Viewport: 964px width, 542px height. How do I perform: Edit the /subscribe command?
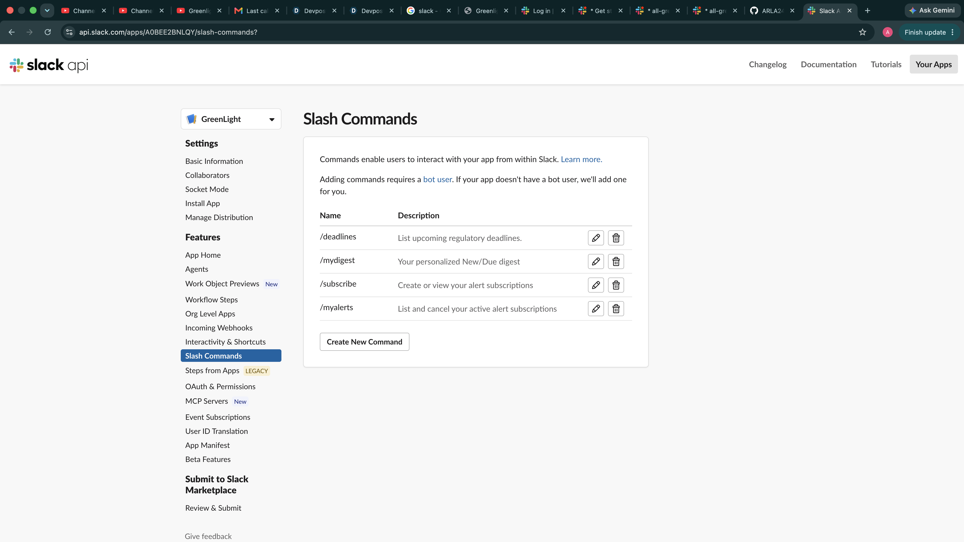click(596, 285)
